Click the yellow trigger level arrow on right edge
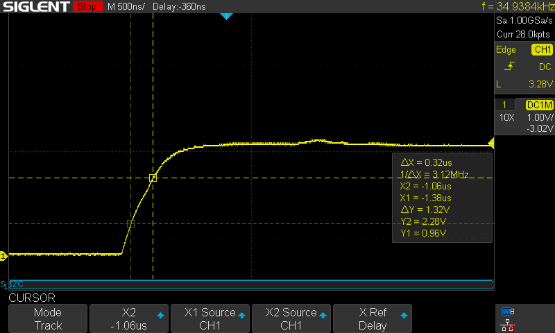 click(491, 143)
